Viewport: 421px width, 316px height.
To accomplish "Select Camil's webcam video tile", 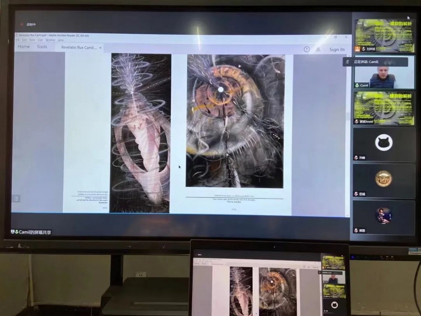I will [x=384, y=72].
